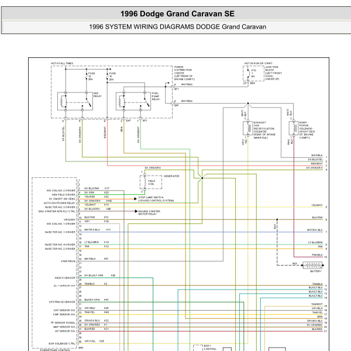Click the 'GROUND' pin label
Screen dimensions: 351x351
pyautogui.click(x=70, y=219)
